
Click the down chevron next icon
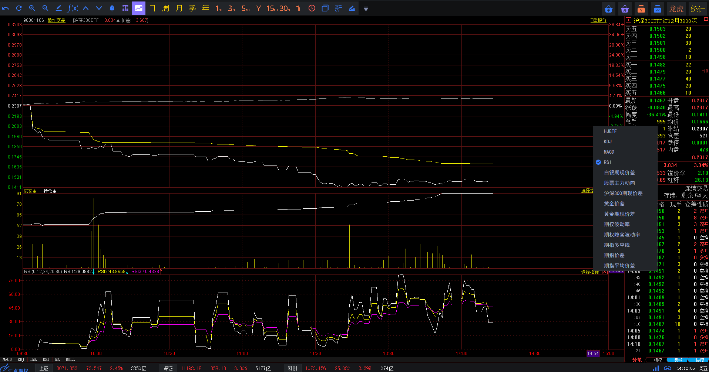tap(99, 8)
